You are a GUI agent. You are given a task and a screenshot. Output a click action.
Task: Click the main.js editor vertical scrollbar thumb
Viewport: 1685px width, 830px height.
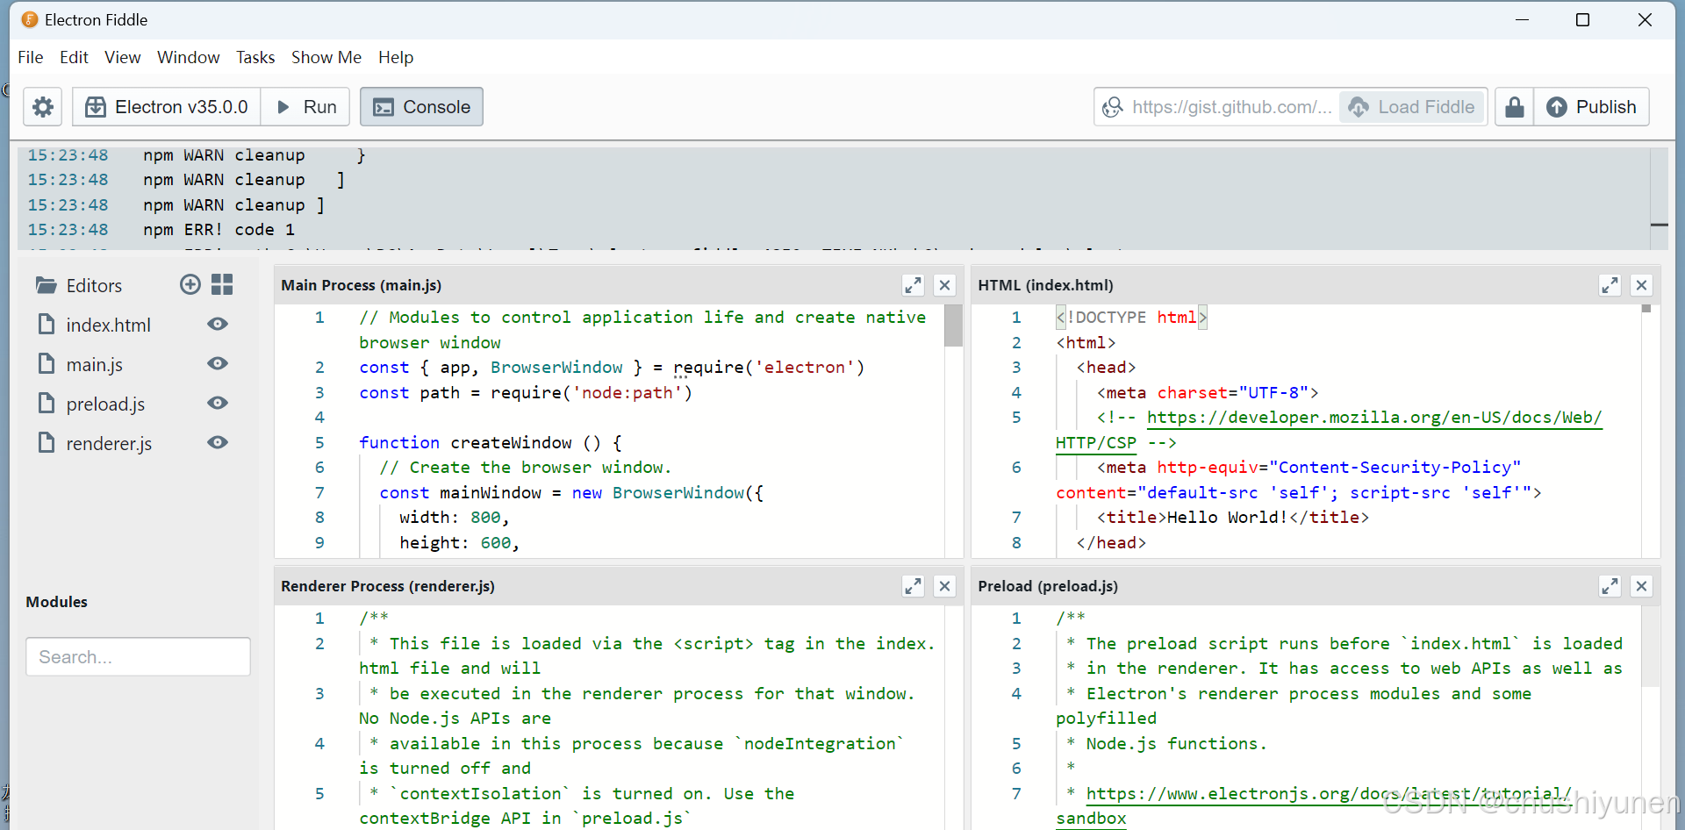pos(953,326)
